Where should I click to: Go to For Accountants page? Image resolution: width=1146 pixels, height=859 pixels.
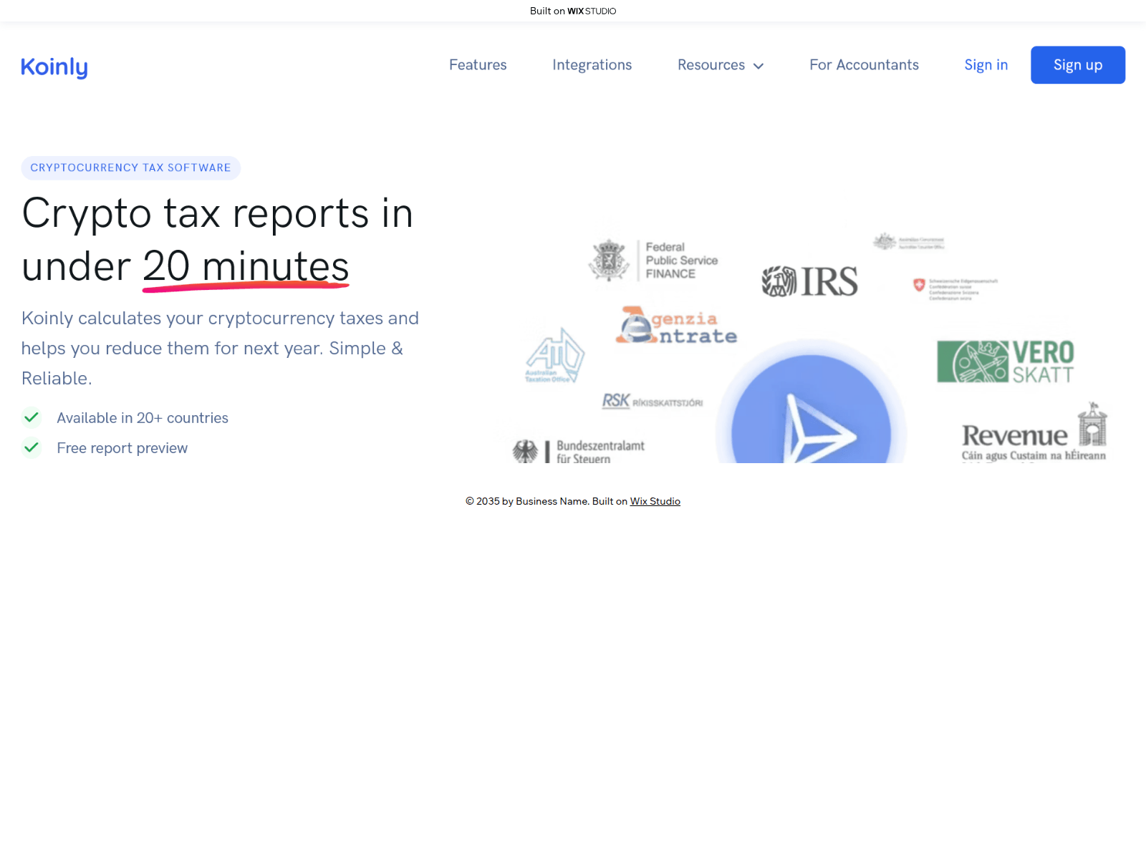(864, 65)
